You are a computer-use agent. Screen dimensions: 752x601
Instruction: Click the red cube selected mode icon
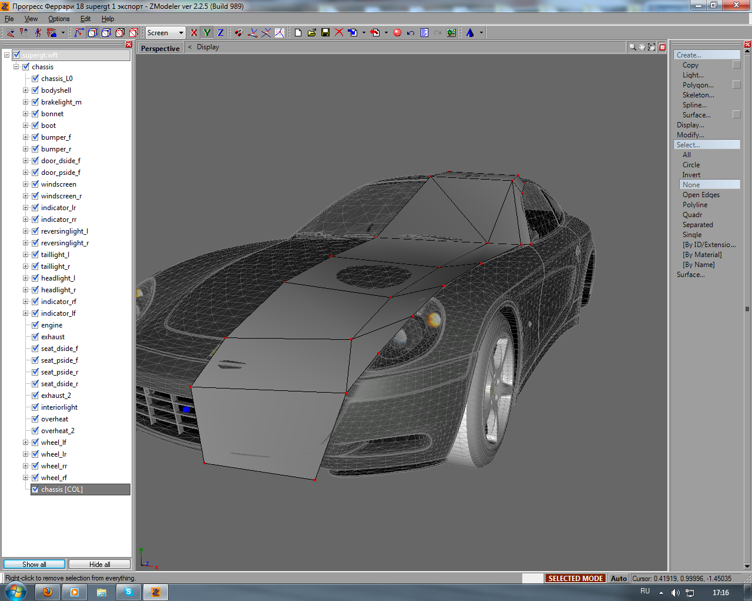coord(133,33)
